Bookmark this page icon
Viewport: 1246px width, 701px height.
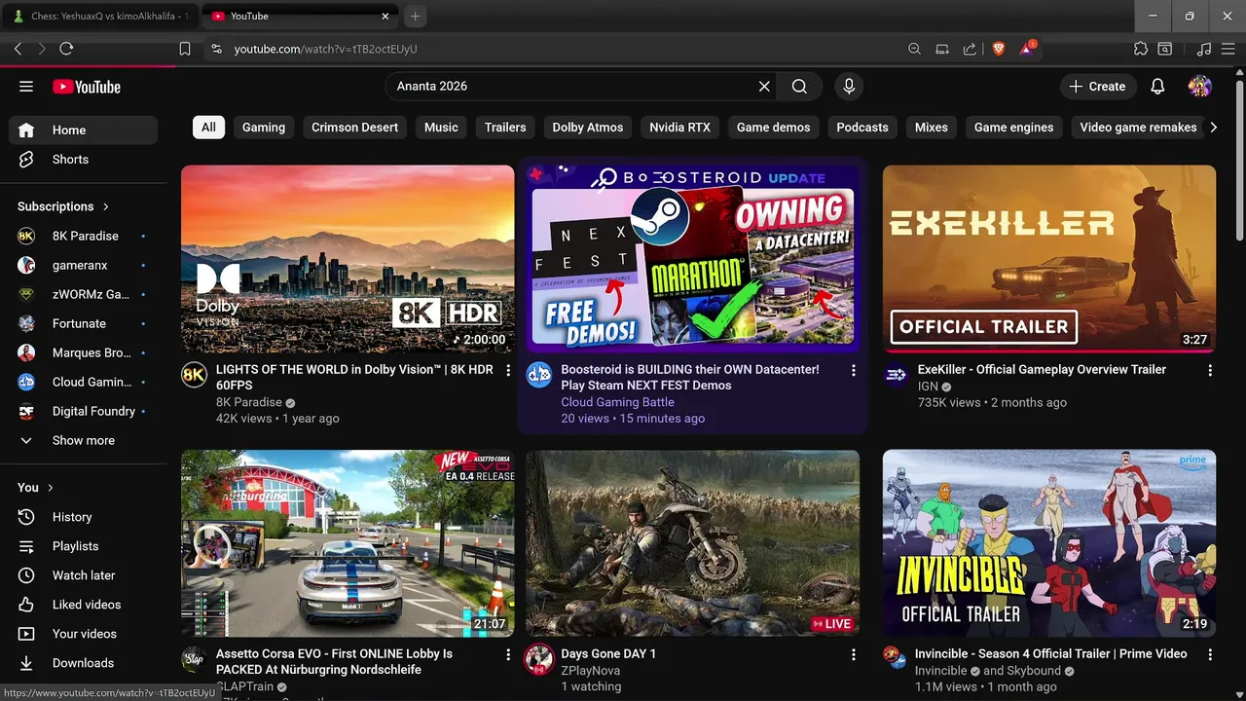pyautogui.click(x=185, y=49)
